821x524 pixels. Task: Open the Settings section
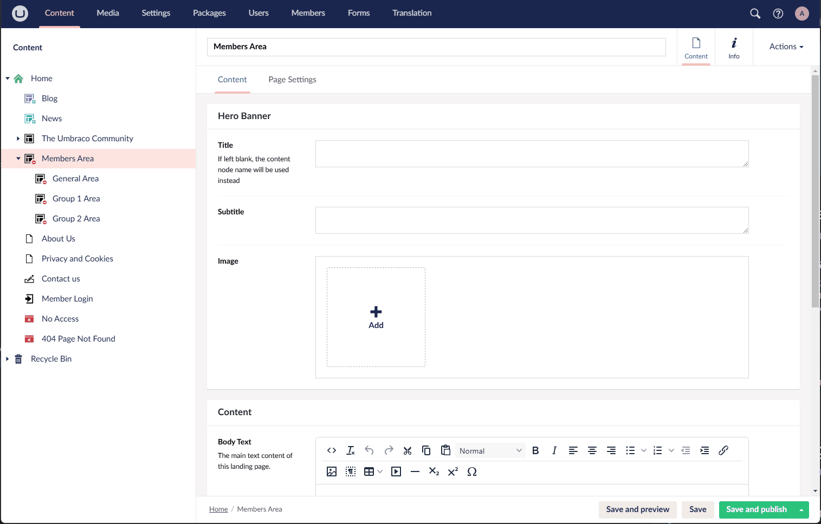click(x=156, y=13)
